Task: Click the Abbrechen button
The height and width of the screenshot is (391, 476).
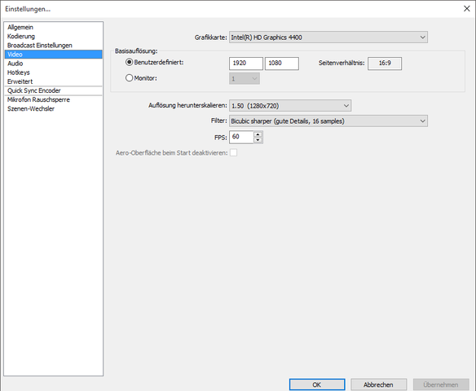Action: tap(378, 384)
